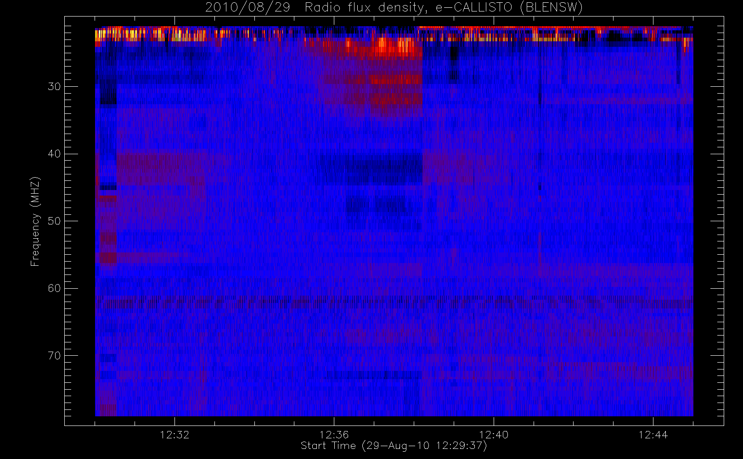Screen dimensions: 743x459
Task: Click the 'Start Time (29-Aug-10 12:29:37)' label
Action: click(x=394, y=446)
